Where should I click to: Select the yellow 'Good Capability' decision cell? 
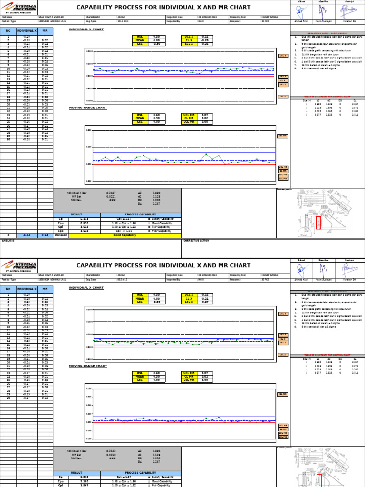(x=125, y=235)
